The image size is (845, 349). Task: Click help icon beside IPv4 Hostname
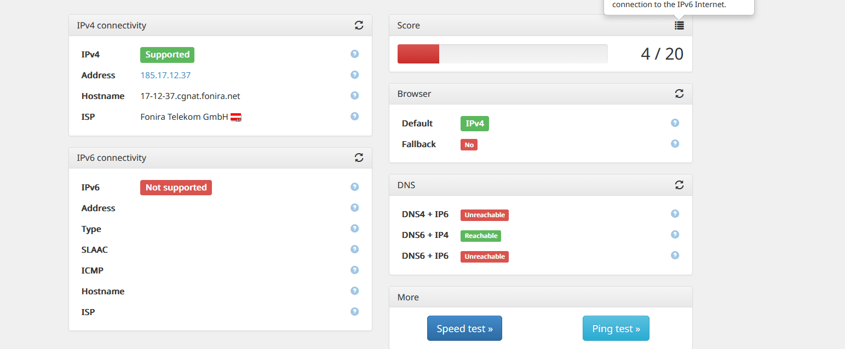354,96
